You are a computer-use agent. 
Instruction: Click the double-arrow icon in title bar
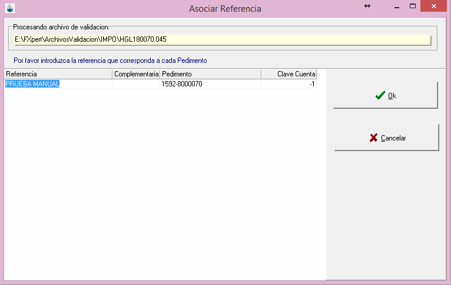point(367,6)
